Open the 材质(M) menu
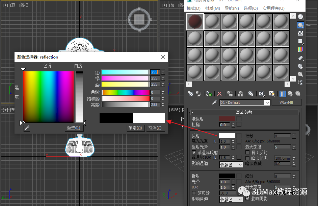Screen dimensions: 318x206 (212, 8)
